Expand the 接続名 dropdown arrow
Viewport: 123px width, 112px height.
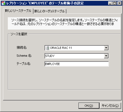coord(106,48)
